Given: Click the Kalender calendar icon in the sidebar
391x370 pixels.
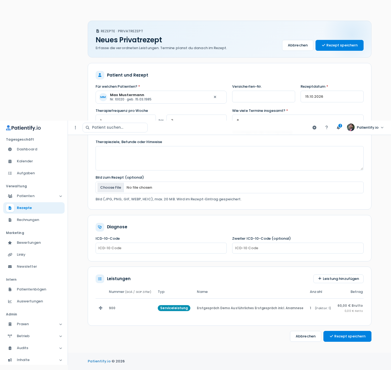Looking at the screenshot, I should (x=10, y=161).
